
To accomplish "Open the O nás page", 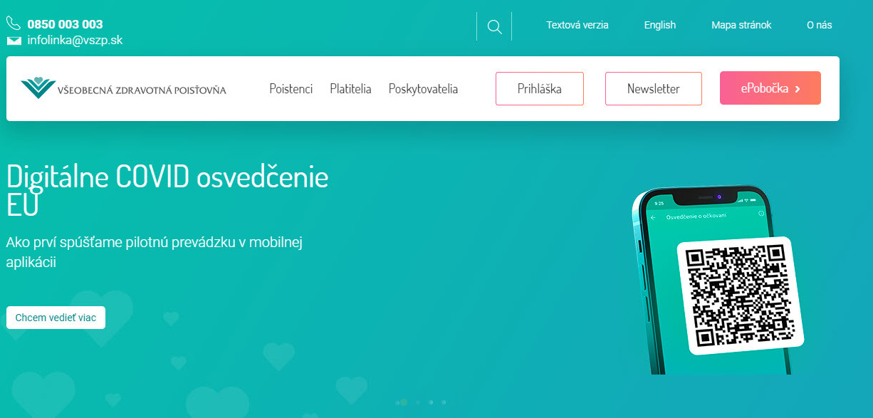I will 819,25.
